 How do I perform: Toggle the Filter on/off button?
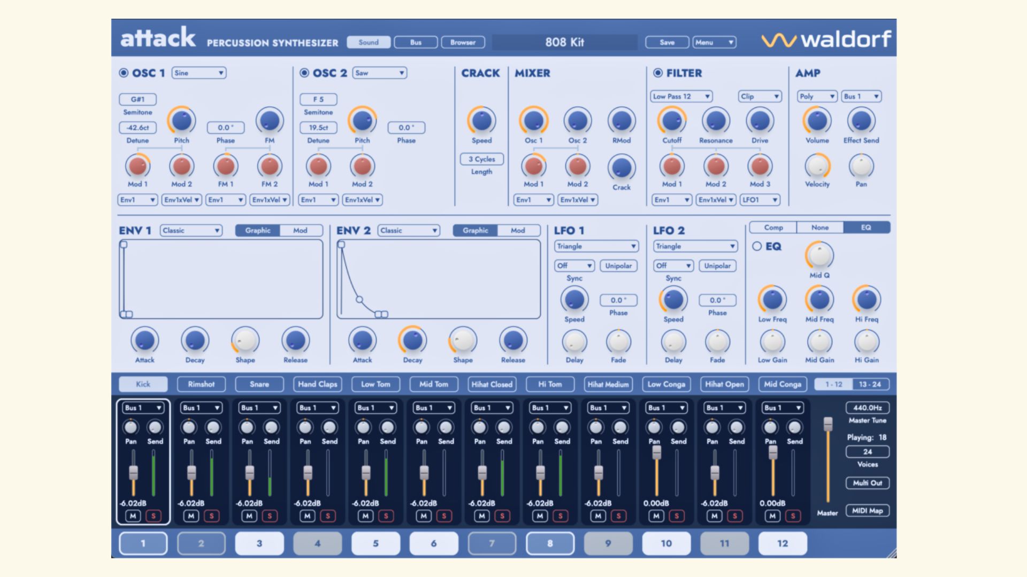[x=658, y=73]
